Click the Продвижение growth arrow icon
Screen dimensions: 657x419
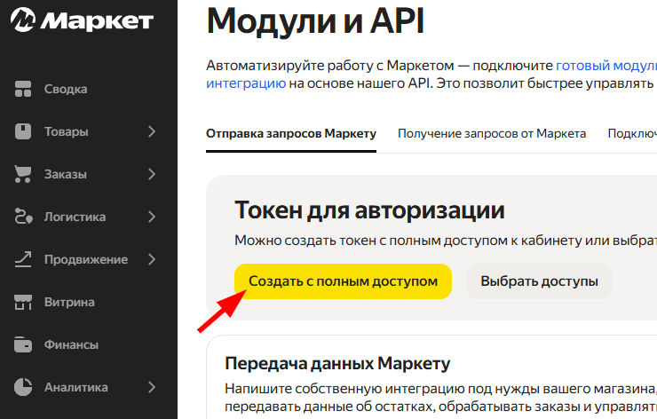(23, 259)
